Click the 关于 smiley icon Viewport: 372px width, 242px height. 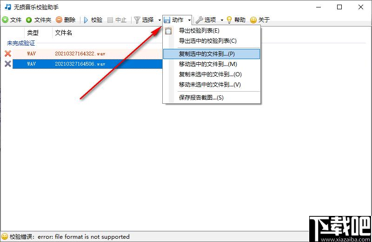pyautogui.click(x=253, y=20)
